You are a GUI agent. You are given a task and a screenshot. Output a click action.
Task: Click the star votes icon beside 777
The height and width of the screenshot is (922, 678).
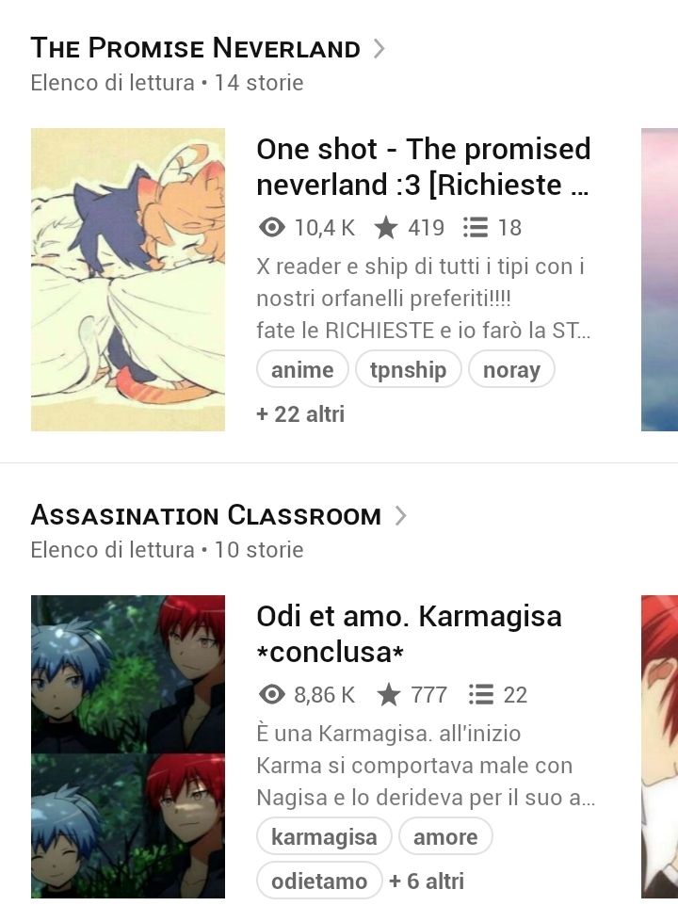[x=389, y=694]
